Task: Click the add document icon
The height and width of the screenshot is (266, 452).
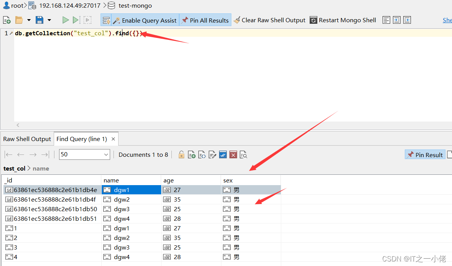Action: coord(192,154)
